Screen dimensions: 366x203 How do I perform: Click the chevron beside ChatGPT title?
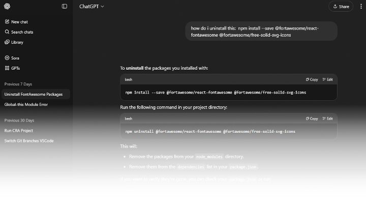click(102, 7)
